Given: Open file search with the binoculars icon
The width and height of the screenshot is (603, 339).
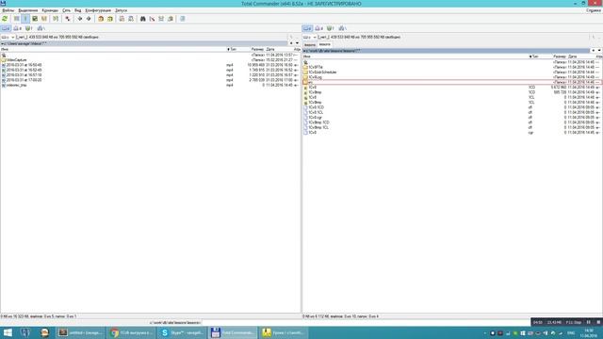Looking at the screenshot, I should [142, 19].
